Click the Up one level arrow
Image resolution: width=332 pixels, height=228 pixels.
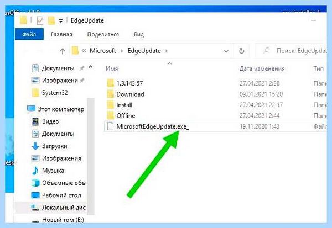coord(62,51)
